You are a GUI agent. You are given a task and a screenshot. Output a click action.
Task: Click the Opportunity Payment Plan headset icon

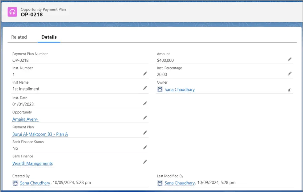tap(12, 12)
